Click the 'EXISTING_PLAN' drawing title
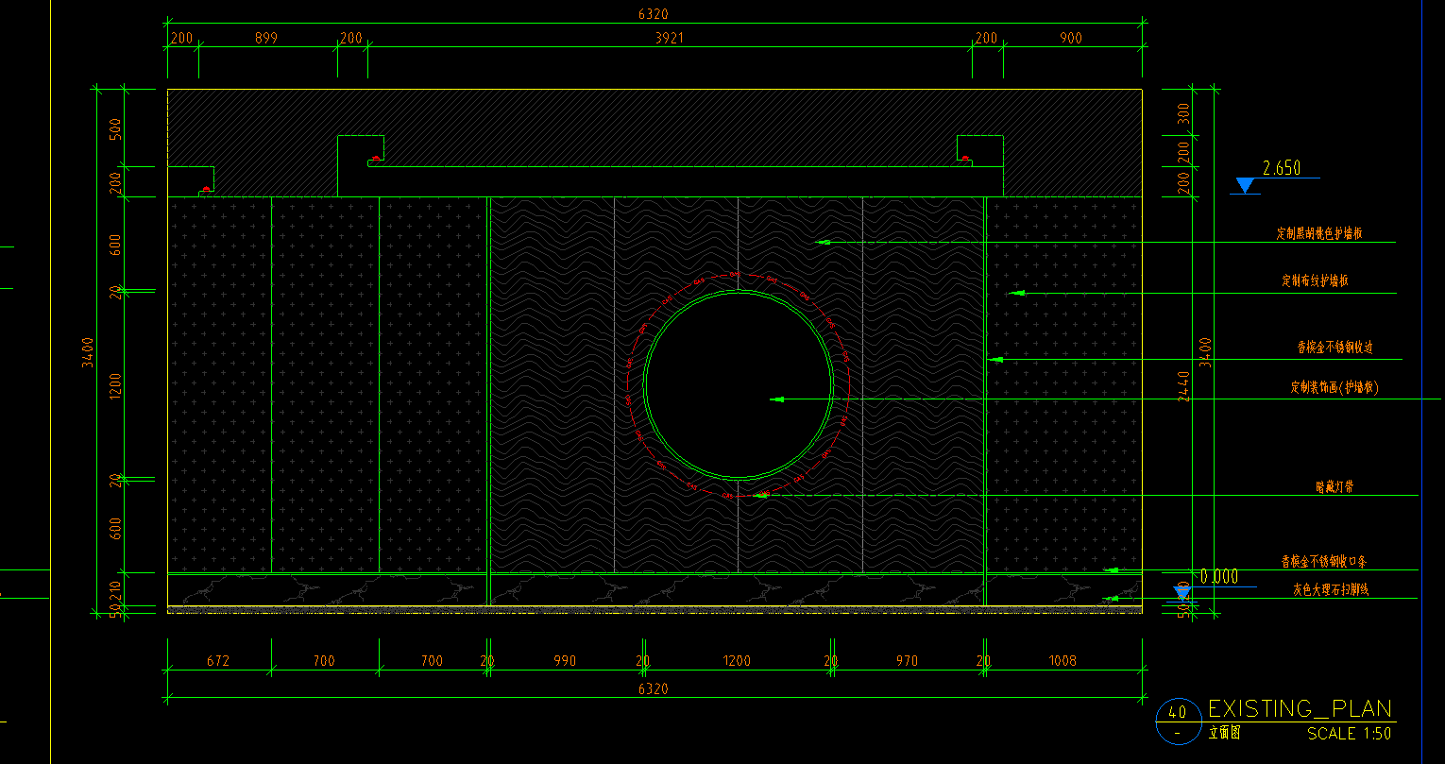The width and height of the screenshot is (1445, 764). tap(1300, 708)
